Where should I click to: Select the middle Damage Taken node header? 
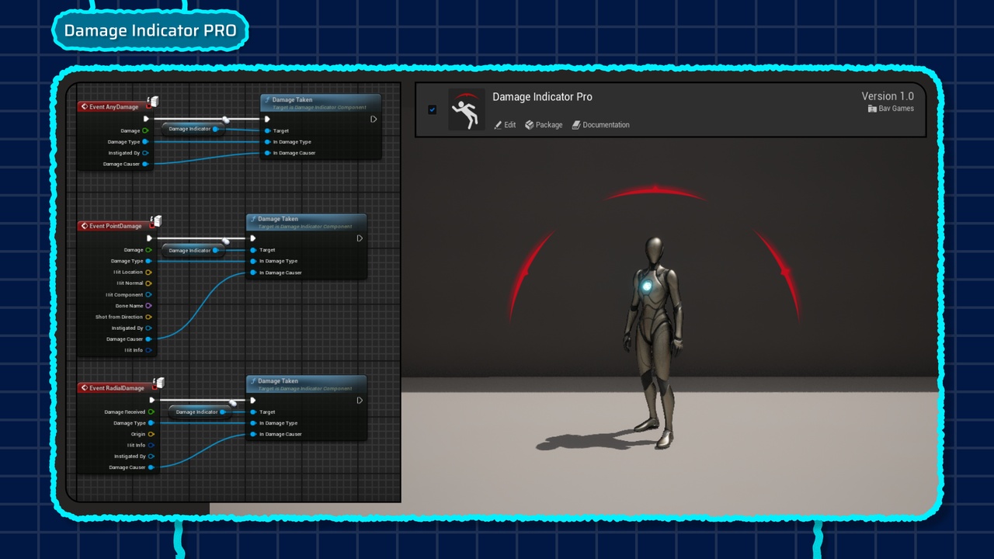click(306, 222)
